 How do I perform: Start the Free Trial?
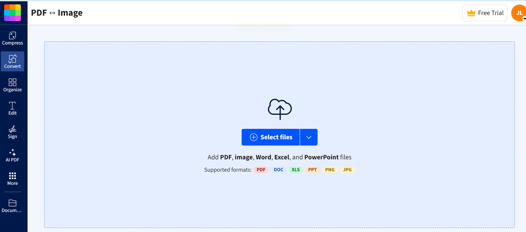pos(485,13)
